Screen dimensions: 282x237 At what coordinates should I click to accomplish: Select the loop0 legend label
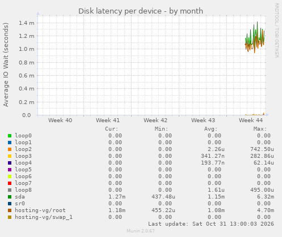click(23, 136)
